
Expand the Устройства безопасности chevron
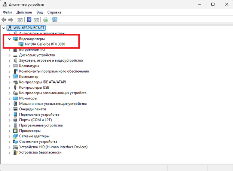[9, 153]
